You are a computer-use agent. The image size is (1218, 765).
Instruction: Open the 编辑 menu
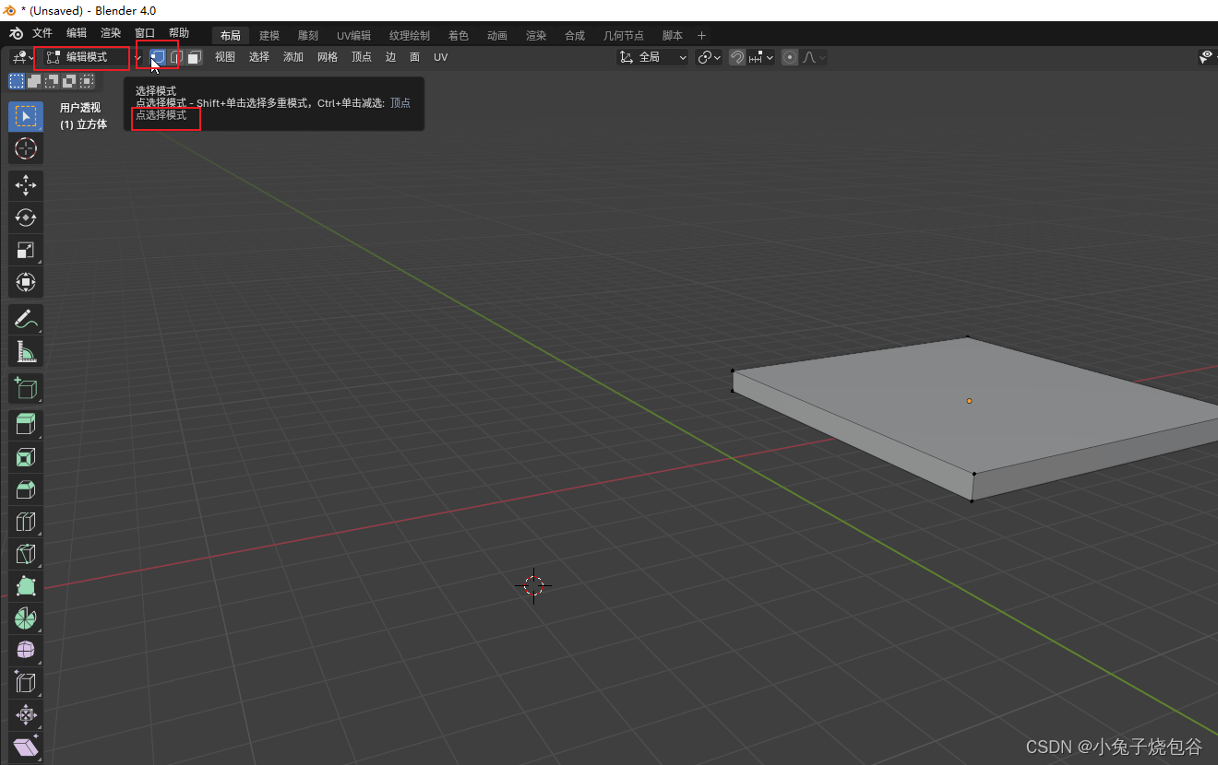(77, 33)
